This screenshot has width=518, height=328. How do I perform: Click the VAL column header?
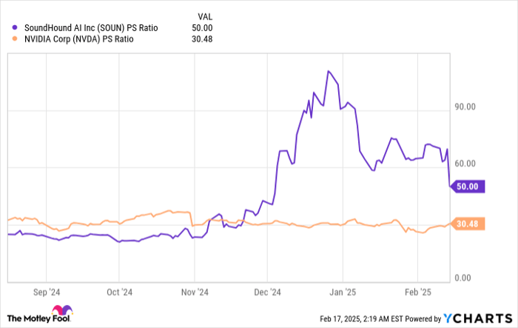tap(205, 16)
